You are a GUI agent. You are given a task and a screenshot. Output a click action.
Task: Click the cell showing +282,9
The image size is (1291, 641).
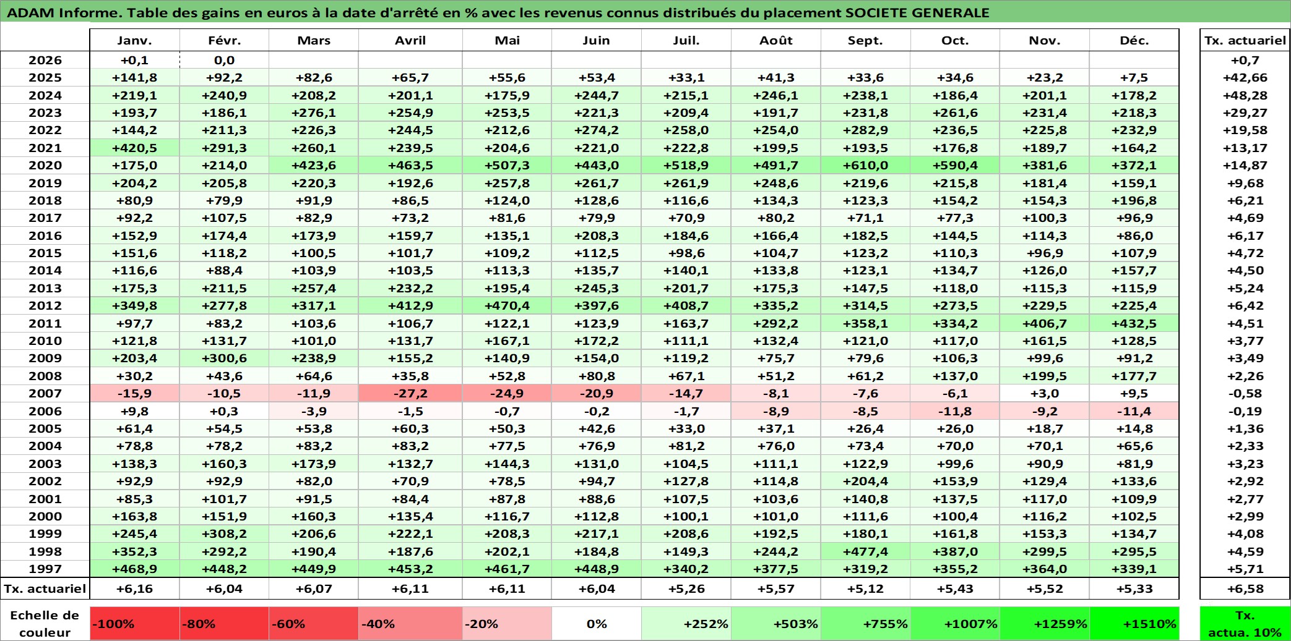865,130
